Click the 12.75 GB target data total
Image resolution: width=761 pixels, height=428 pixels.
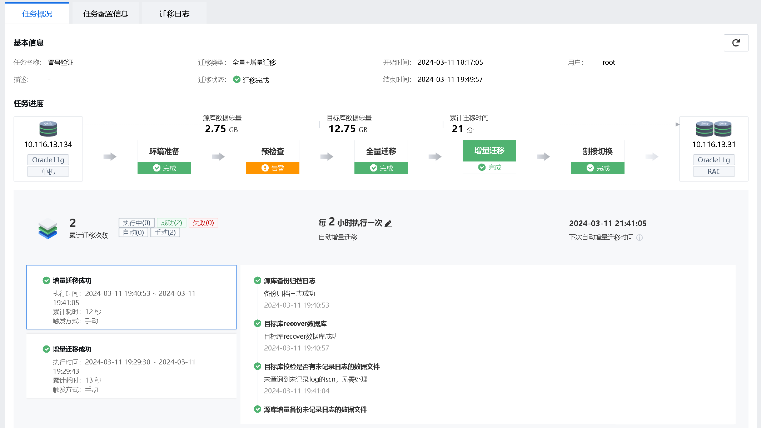[348, 129]
